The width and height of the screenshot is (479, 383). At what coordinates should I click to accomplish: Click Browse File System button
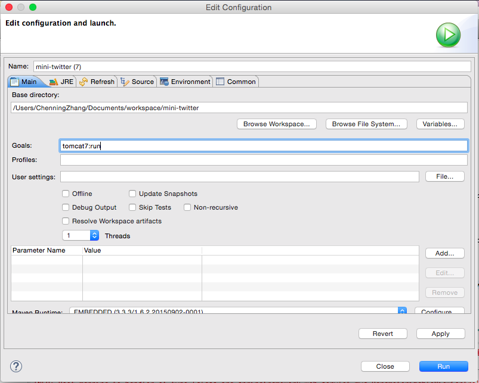pyautogui.click(x=366, y=124)
